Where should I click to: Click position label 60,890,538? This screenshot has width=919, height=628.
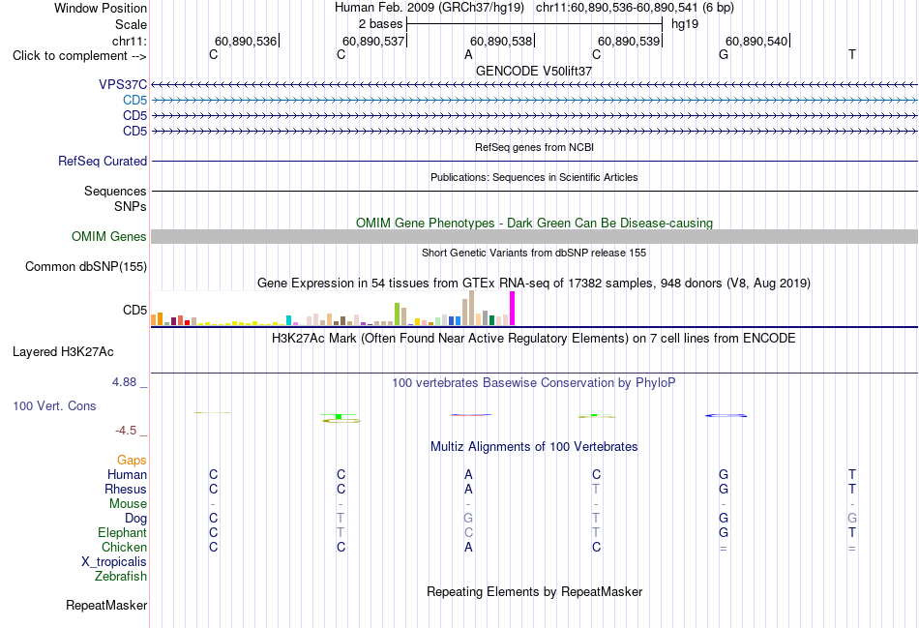pyautogui.click(x=501, y=41)
